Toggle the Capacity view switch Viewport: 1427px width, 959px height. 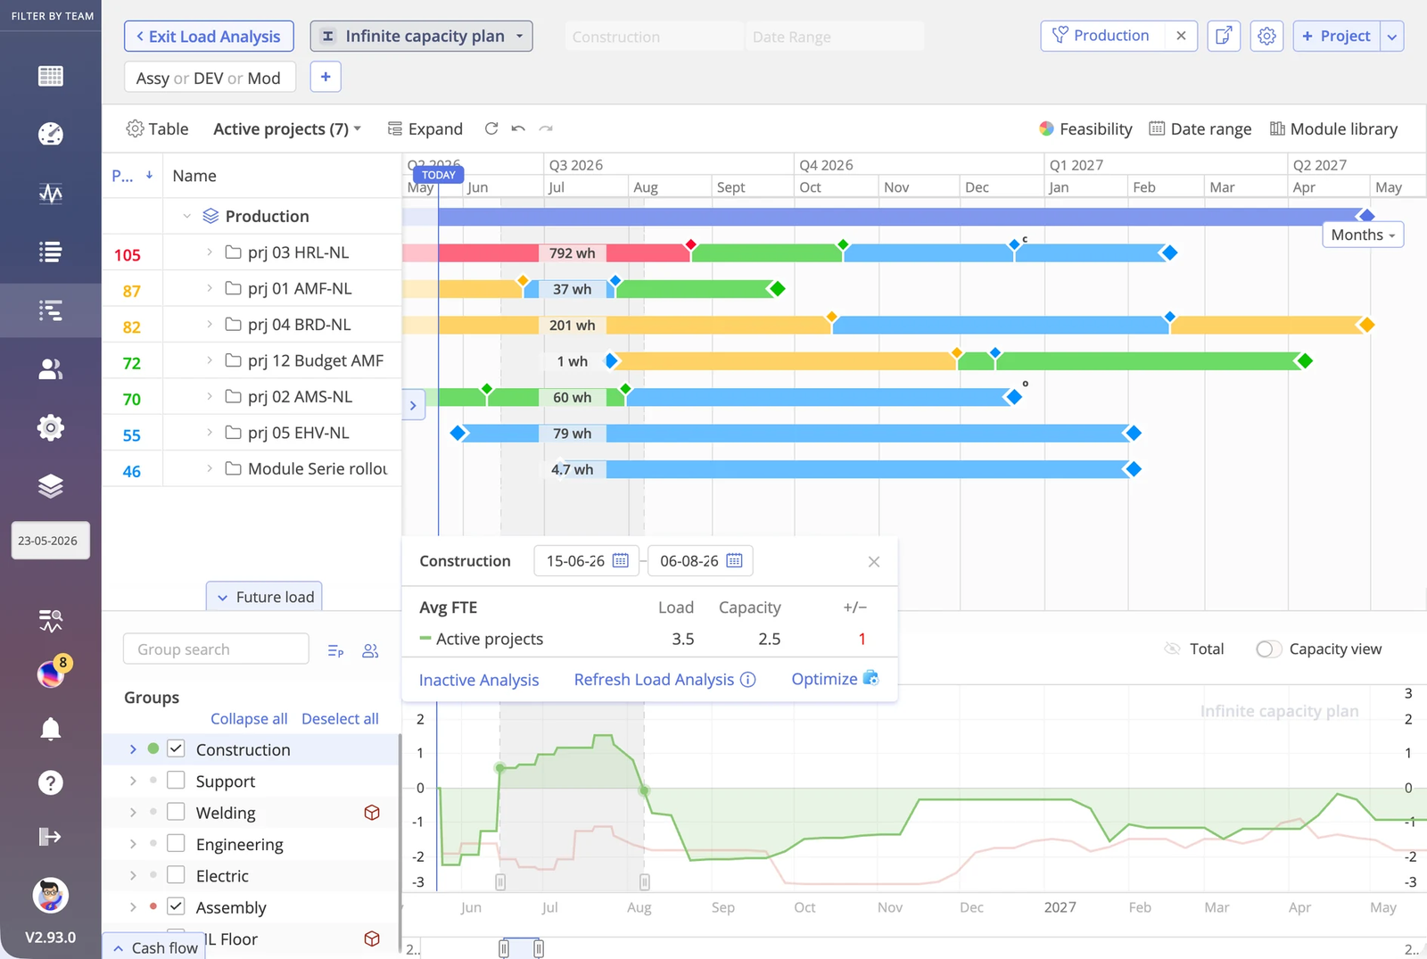[x=1268, y=649]
